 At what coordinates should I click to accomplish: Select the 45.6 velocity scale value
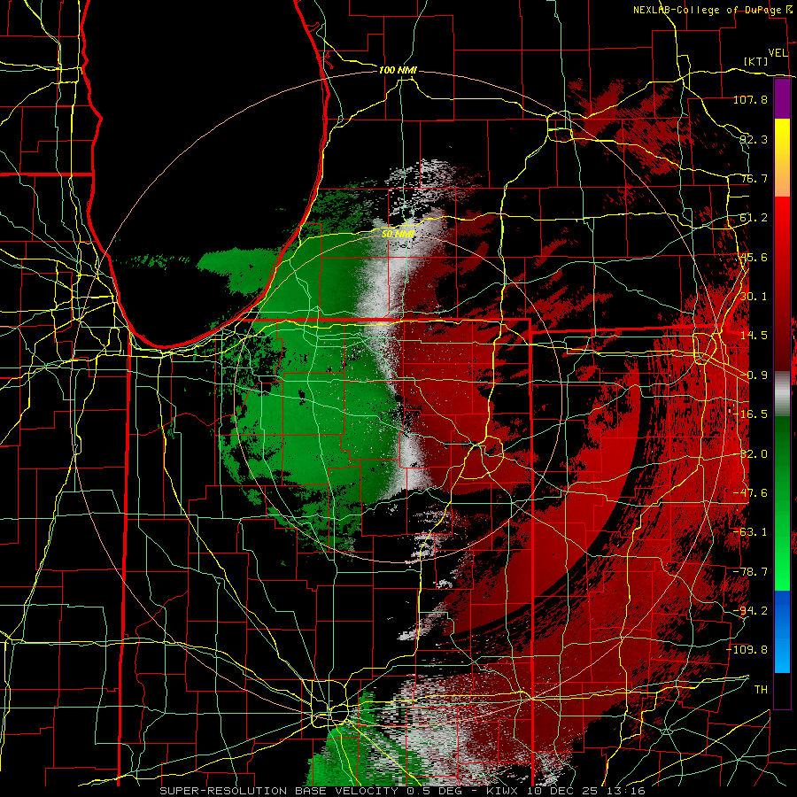pos(754,257)
